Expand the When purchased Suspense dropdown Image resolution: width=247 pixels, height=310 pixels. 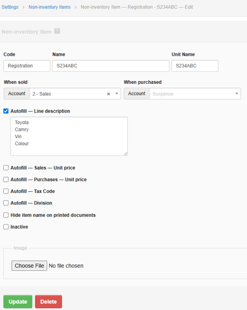(237, 94)
